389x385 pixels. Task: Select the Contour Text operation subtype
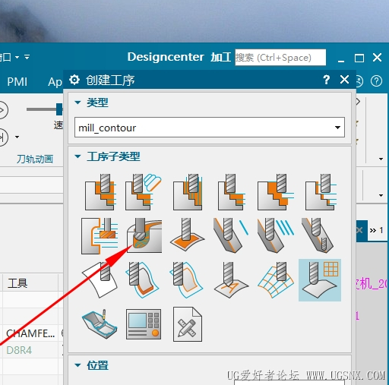[x=231, y=280]
